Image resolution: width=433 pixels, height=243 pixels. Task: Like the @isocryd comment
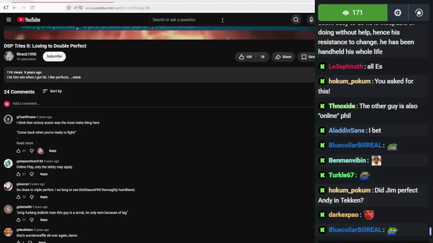19,197
